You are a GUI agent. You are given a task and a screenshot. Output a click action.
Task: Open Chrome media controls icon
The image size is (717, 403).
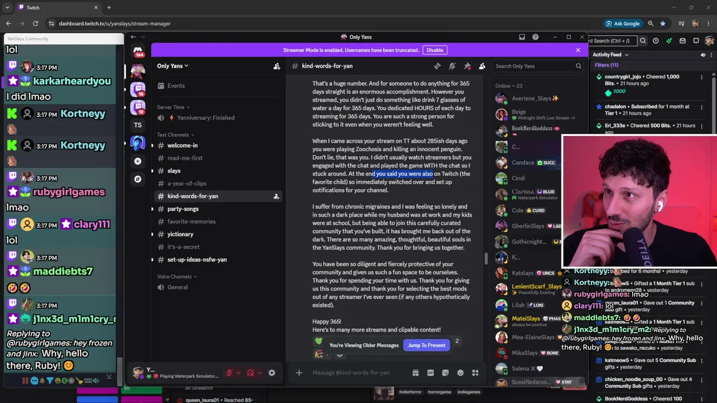(x=681, y=24)
